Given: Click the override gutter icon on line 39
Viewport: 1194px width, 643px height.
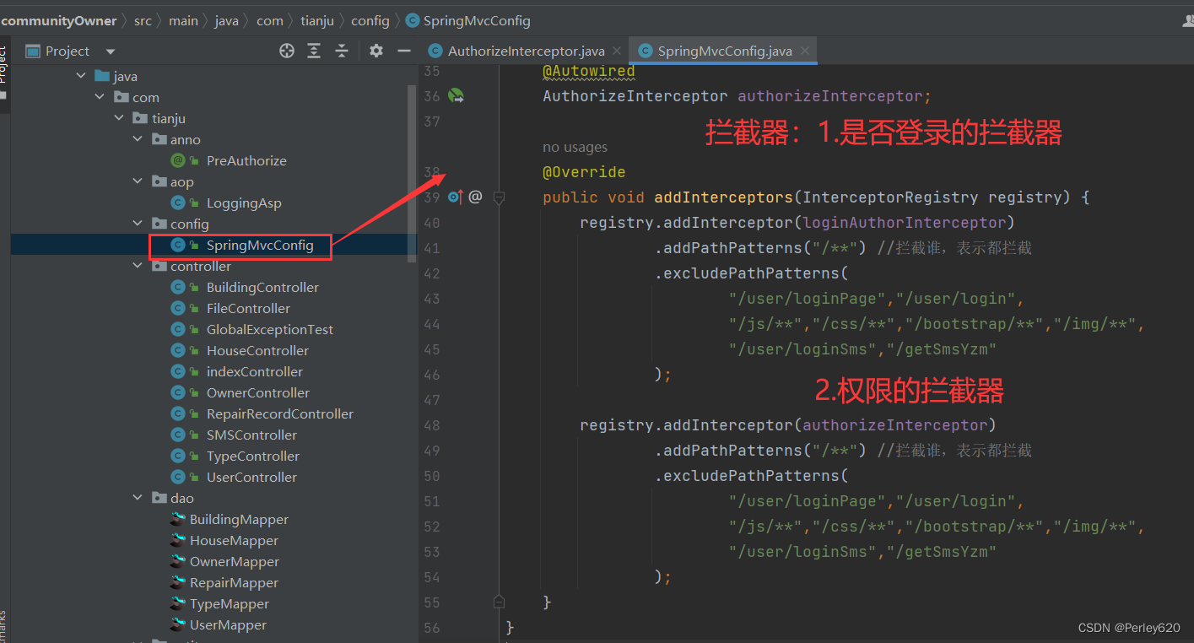Looking at the screenshot, I should pos(455,197).
